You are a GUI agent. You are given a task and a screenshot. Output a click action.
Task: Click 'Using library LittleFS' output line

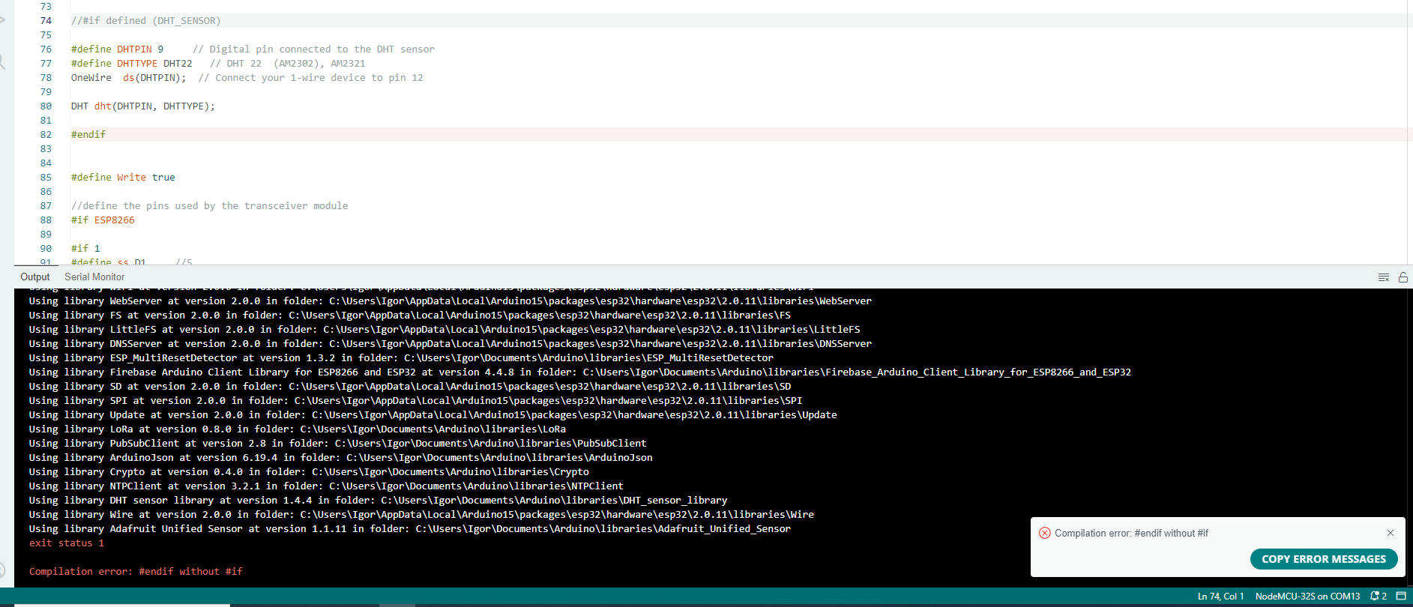tap(445, 329)
